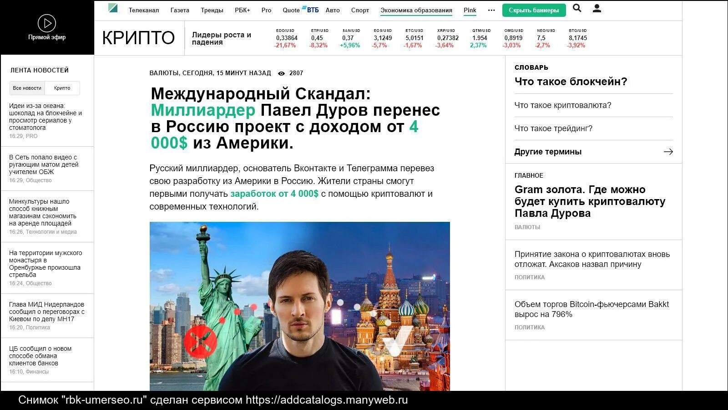Select the XRP/USD ticker

click(x=447, y=38)
